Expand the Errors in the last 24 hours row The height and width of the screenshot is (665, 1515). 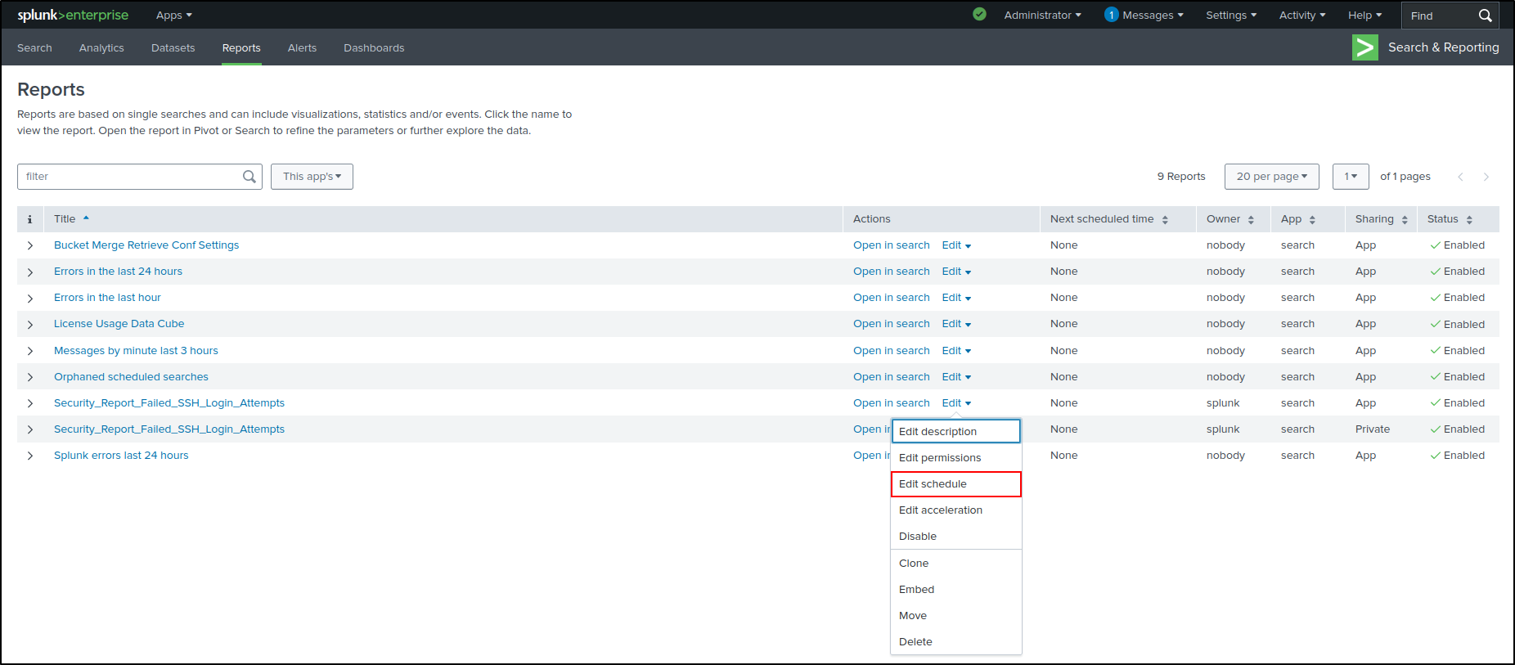(x=30, y=272)
